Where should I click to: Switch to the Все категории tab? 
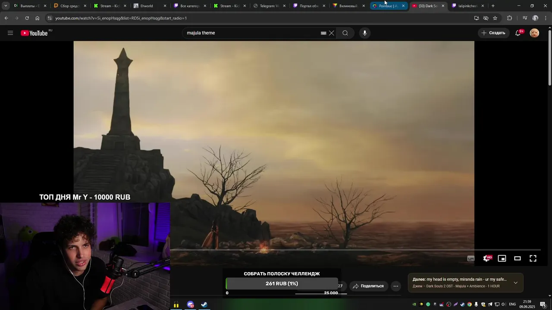[x=190, y=6]
